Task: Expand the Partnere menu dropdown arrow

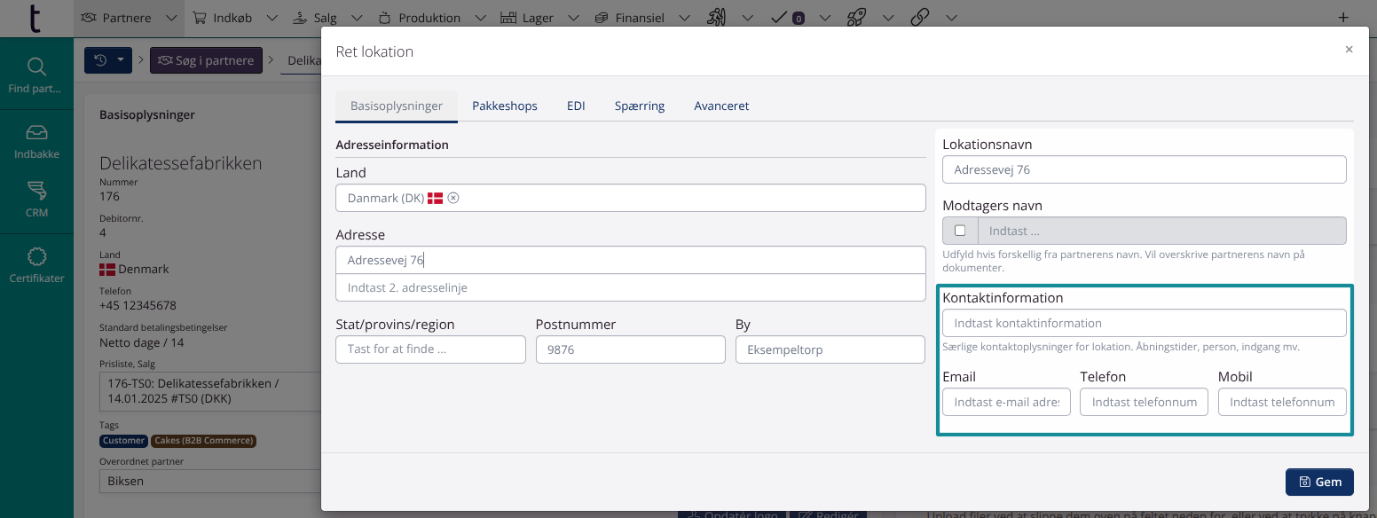Action: pyautogui.click(x=172, y=18)
